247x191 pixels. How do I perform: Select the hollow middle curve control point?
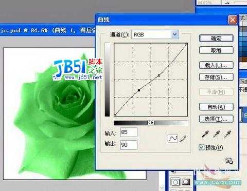click(159, 75)
